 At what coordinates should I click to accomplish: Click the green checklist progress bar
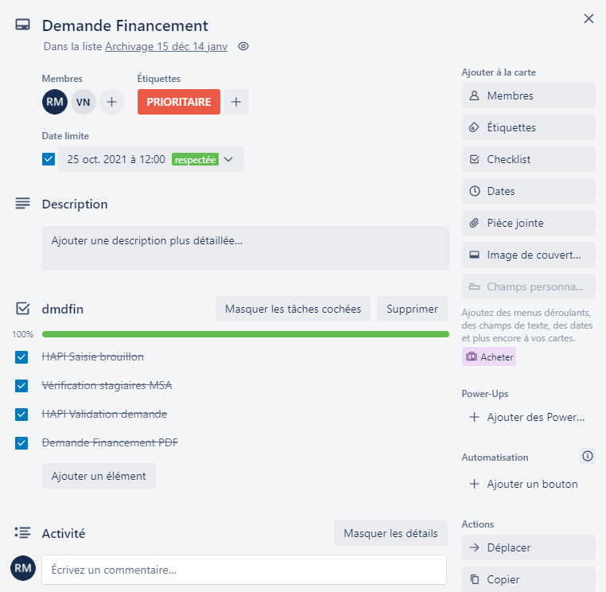(246, 334)
